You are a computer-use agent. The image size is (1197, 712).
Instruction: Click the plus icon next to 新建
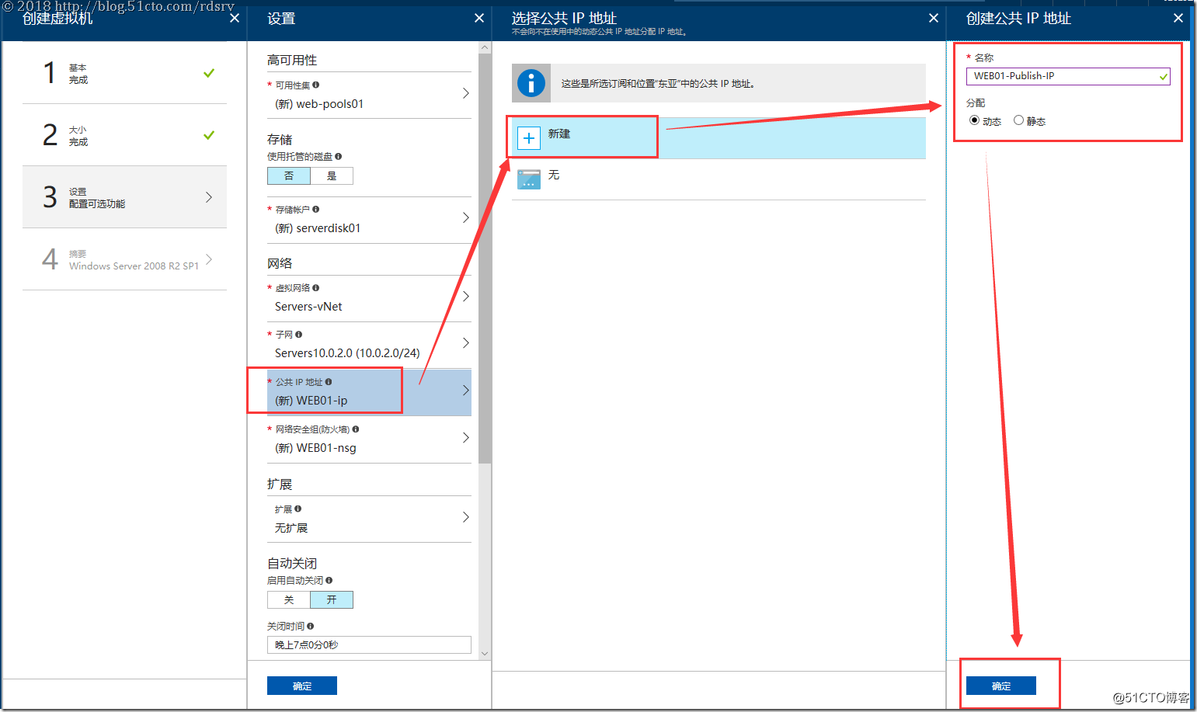coord(529,138)
